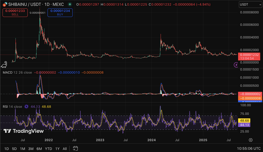Select the 1M time range
The image size is (263, 152).
click(x=22, y=148)
